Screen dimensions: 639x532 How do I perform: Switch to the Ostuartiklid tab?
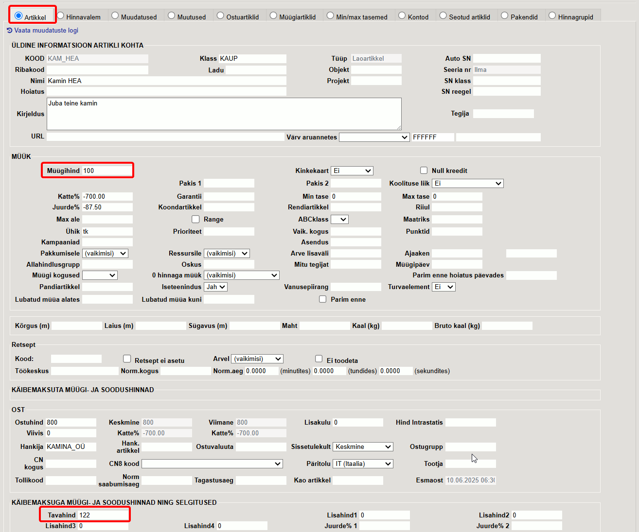[x=220, y=16]
